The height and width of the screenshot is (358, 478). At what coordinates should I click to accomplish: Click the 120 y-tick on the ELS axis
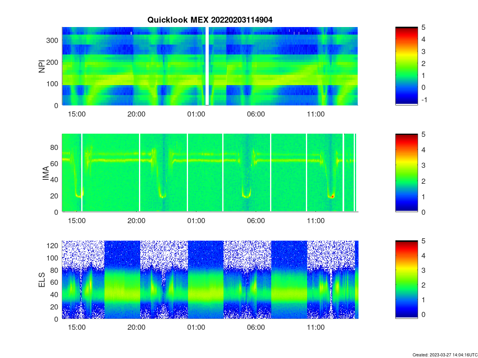coord(53,246)
